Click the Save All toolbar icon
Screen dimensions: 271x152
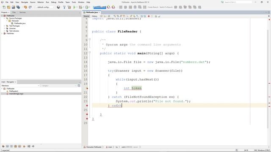pyautogui.click(x=18, y=7)
